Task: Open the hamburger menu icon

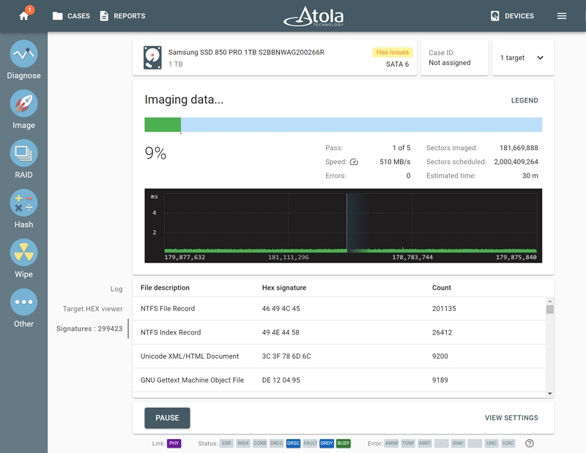Action: click(562, 15)
